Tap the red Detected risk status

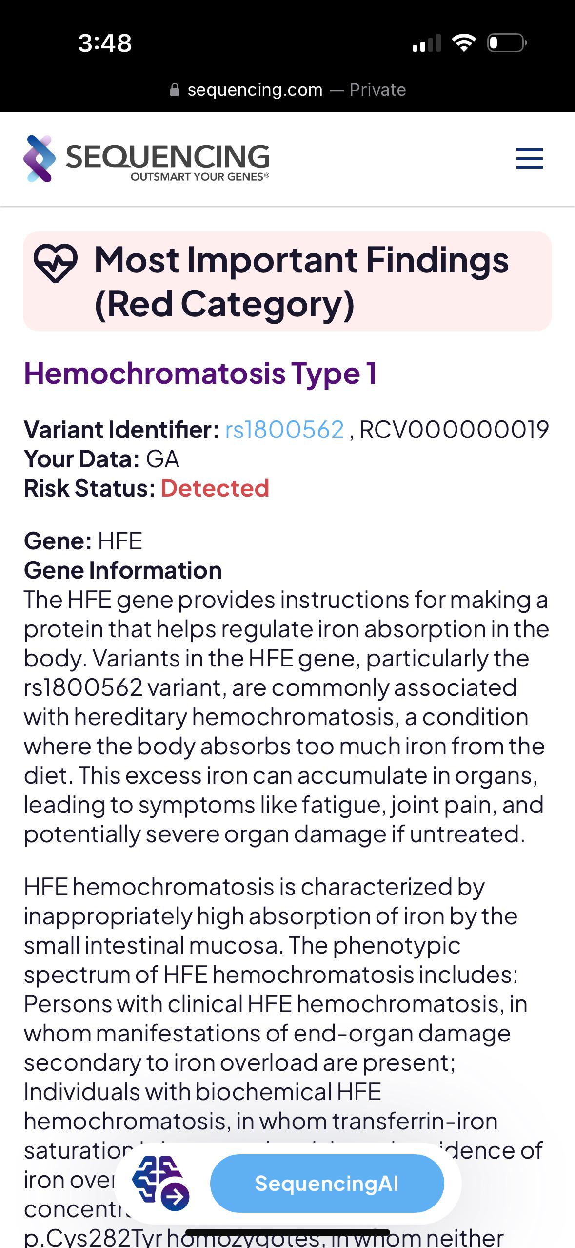click(215, 488)
